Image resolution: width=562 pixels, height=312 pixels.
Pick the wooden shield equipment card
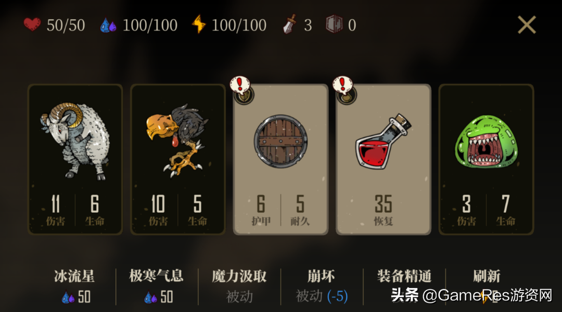280,160
